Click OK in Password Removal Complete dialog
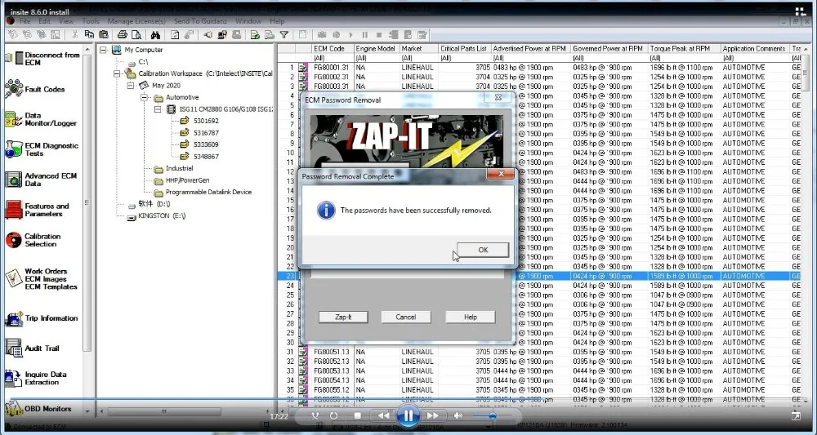 pyautogui.click(x=483, y=250)
